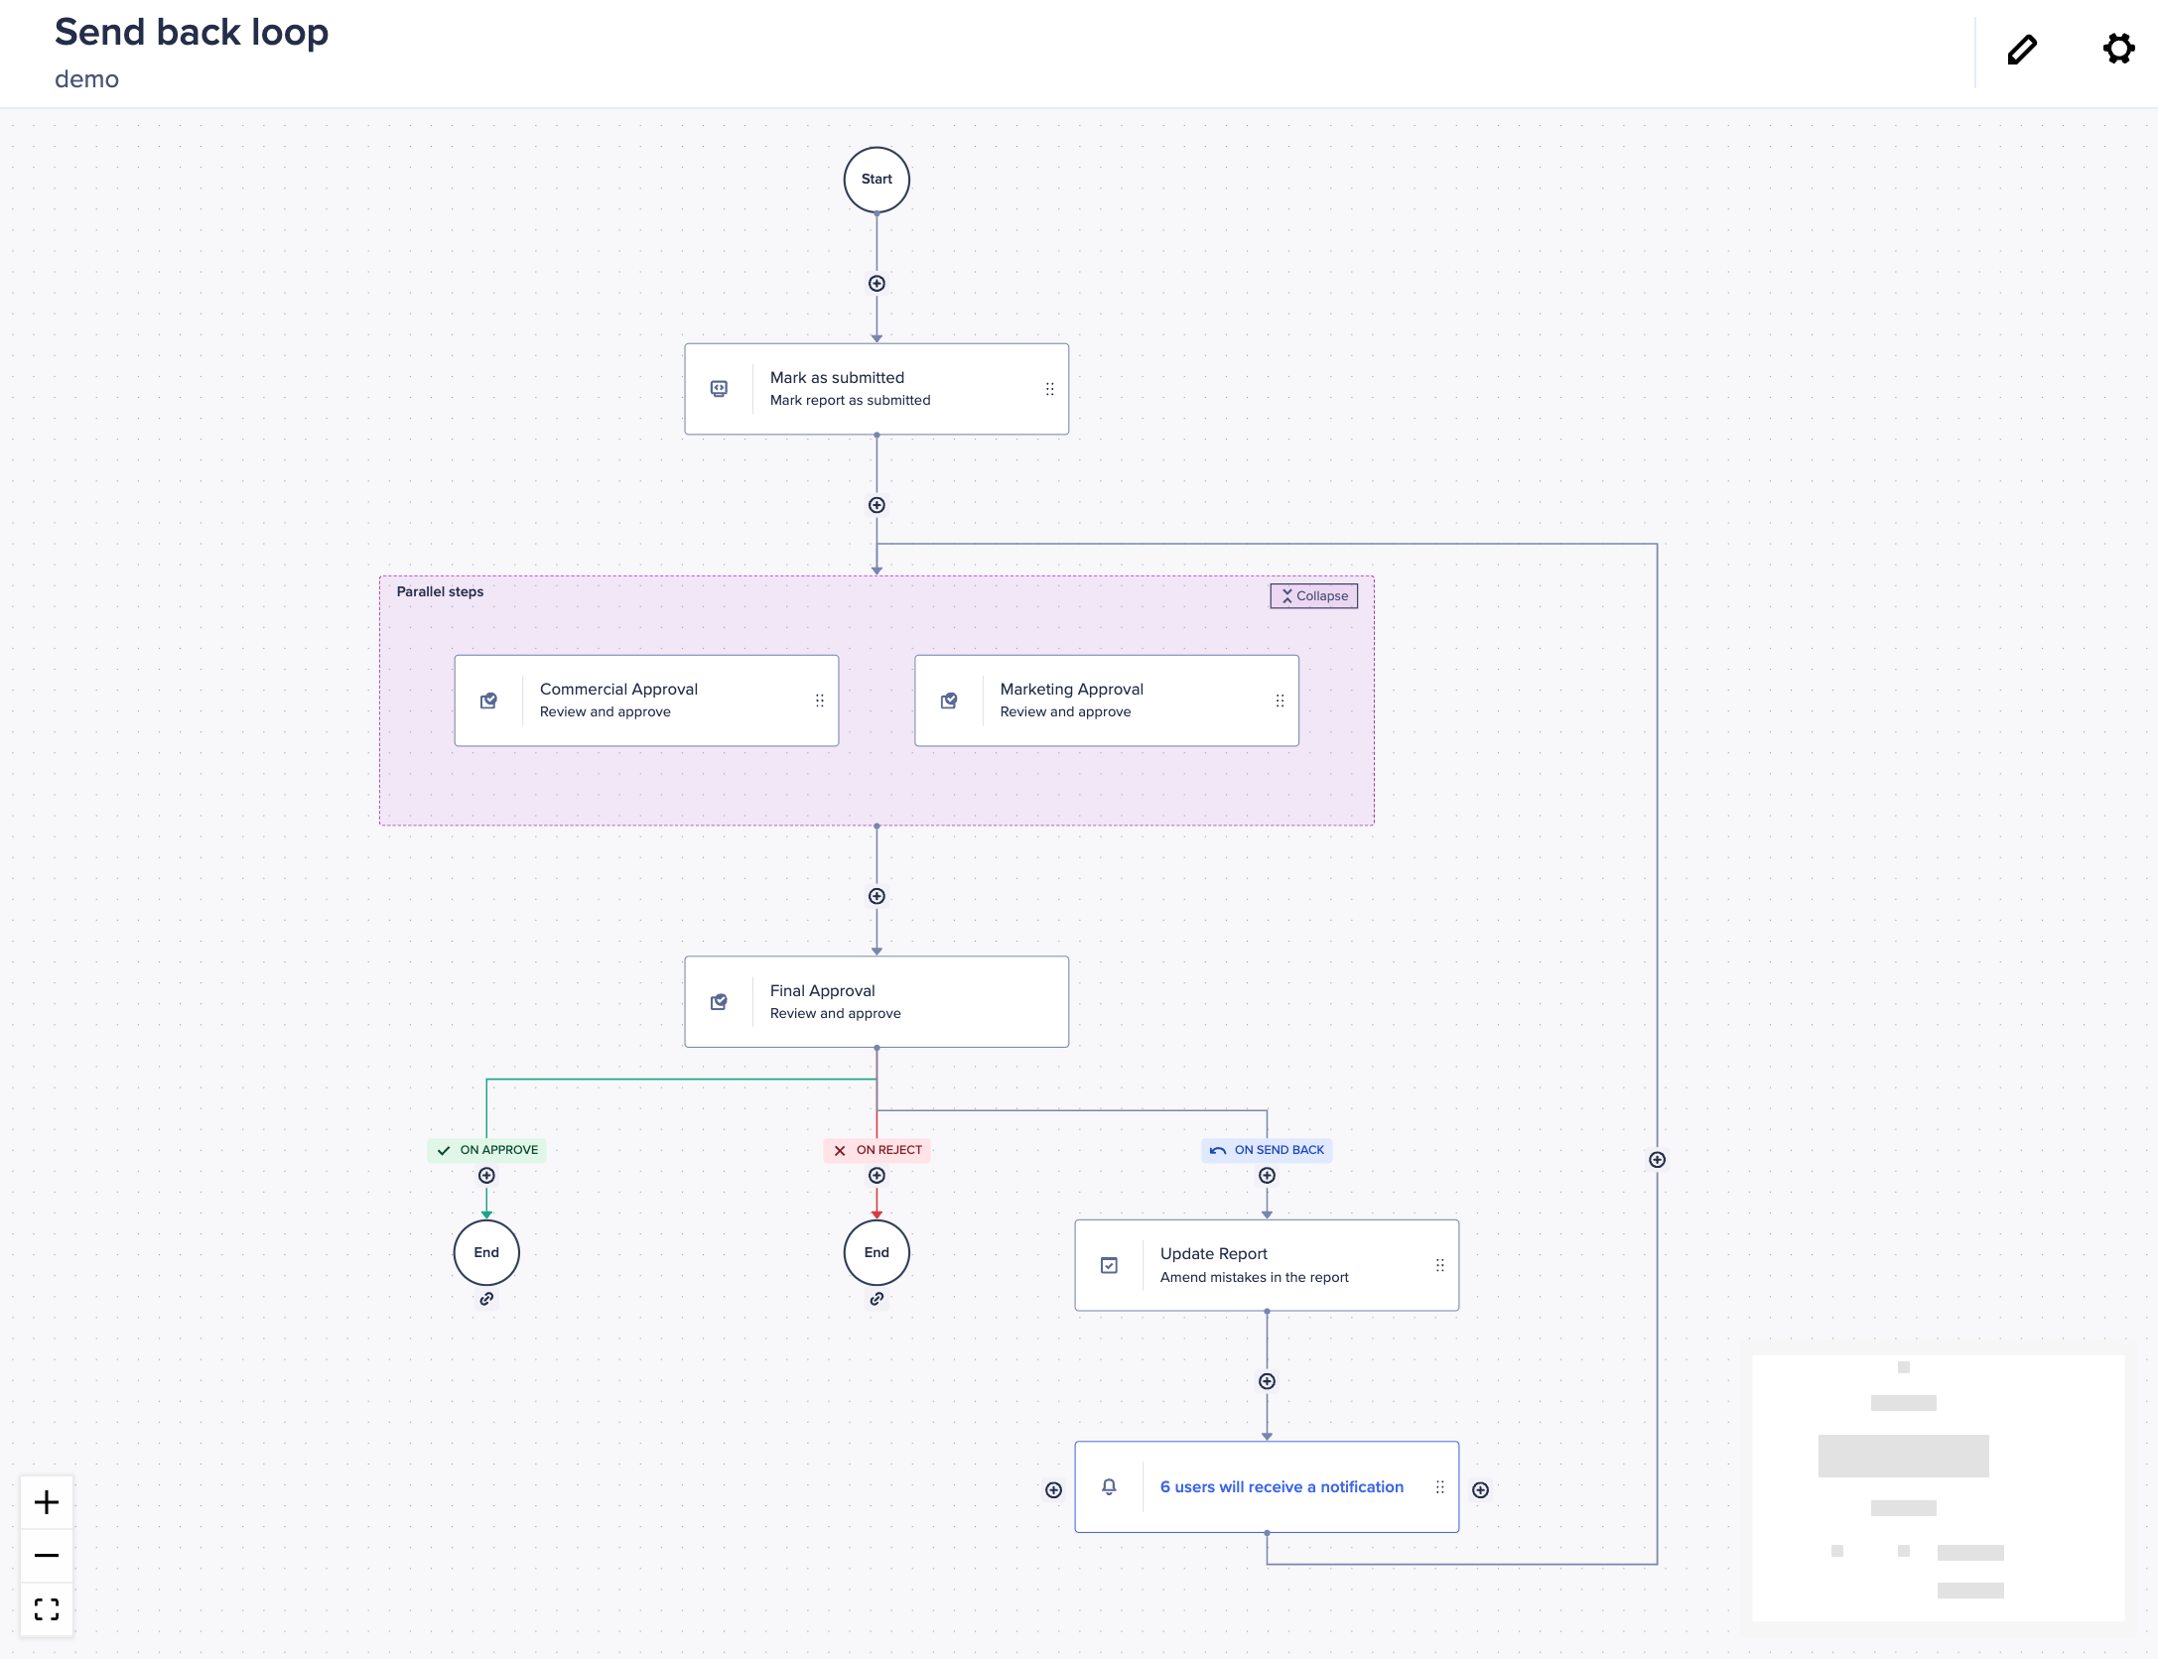Click the link icon under the ON REJECT End node
Screen dimensions: 2158x1659
876,1299
